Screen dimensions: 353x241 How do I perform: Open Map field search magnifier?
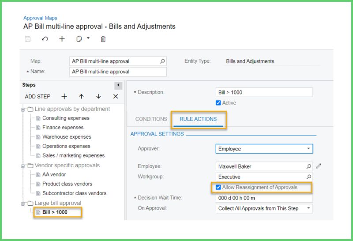[162, 61]
